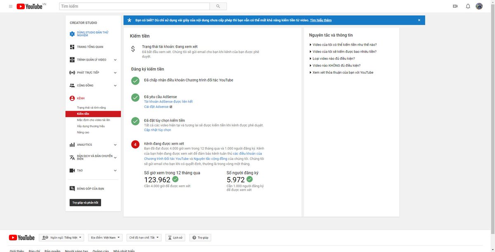This screenshot has width=495, height=252.
Task: Open the notifications bell
Action: tap(468, 6)
